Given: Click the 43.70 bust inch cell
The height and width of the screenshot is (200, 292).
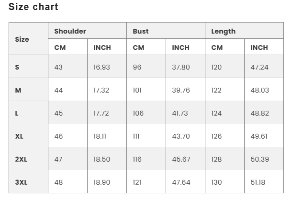Looking at the screenshot, I should click(185, 136).
